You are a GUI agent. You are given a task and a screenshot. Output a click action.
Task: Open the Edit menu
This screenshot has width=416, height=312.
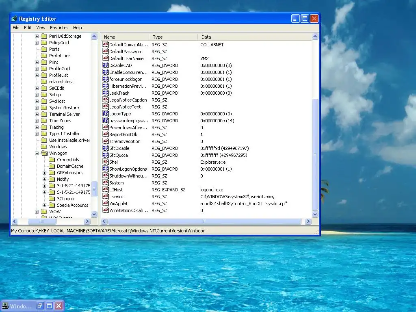(28, 28)
